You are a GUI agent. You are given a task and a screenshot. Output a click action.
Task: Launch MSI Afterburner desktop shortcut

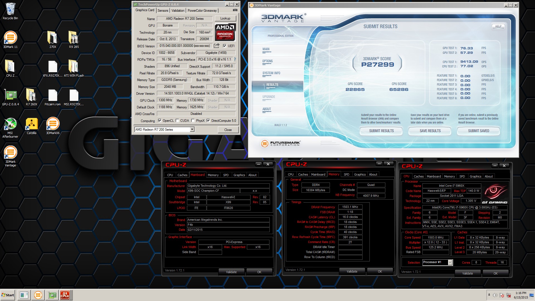pos(10,128)
